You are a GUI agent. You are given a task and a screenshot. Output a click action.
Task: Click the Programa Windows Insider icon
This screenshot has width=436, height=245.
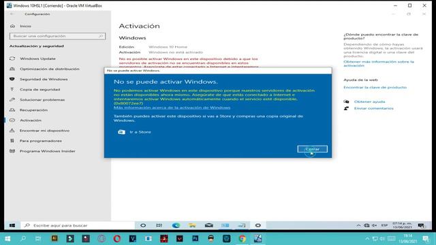point(12,151)
